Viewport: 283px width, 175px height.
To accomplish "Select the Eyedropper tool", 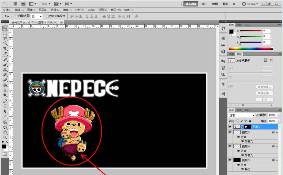I will click(5, 53).
